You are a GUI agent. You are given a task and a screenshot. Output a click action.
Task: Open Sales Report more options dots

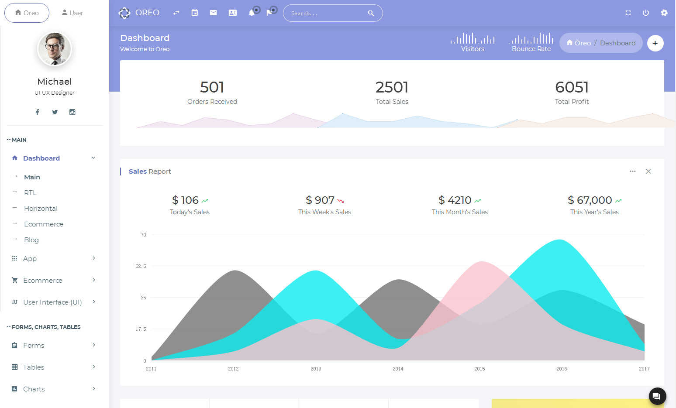point(632,171)
